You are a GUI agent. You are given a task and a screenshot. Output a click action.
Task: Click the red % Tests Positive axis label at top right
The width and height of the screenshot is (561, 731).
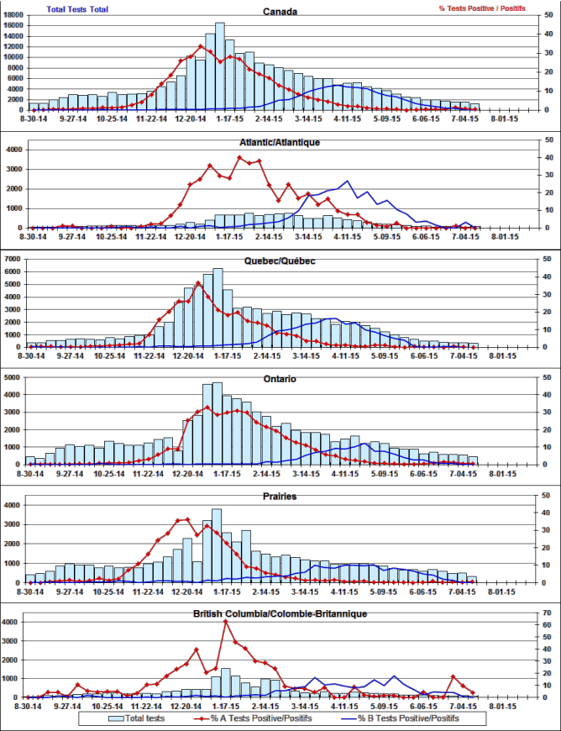click(483, 9)
